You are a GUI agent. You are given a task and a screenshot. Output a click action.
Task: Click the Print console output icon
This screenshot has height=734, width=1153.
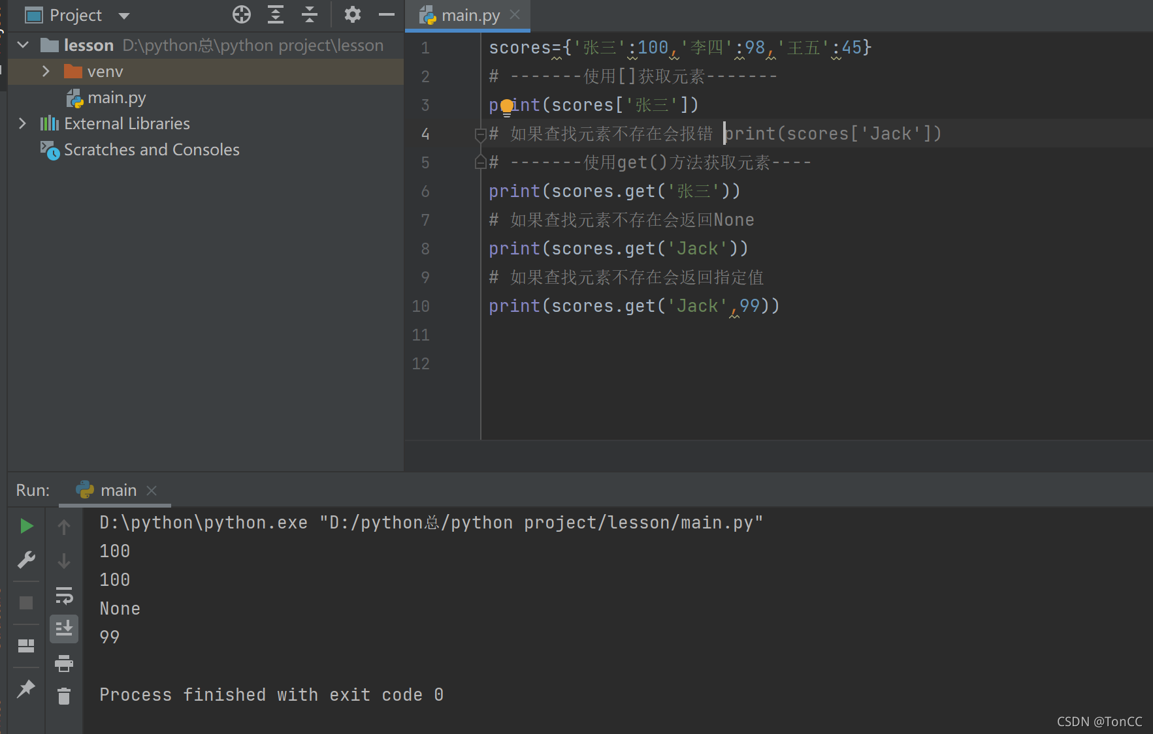(64, 664)
